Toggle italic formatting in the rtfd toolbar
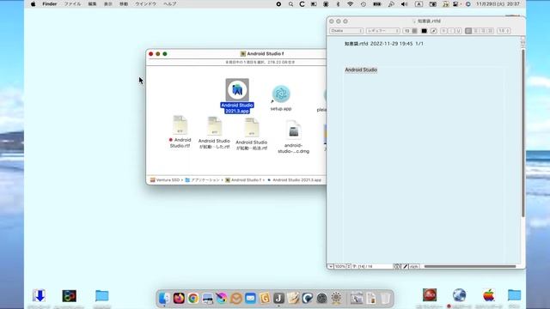 click(x=451, y=31)
